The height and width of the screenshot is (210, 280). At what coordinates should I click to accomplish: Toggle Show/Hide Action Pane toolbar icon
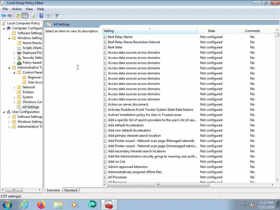tap(48, 16)
